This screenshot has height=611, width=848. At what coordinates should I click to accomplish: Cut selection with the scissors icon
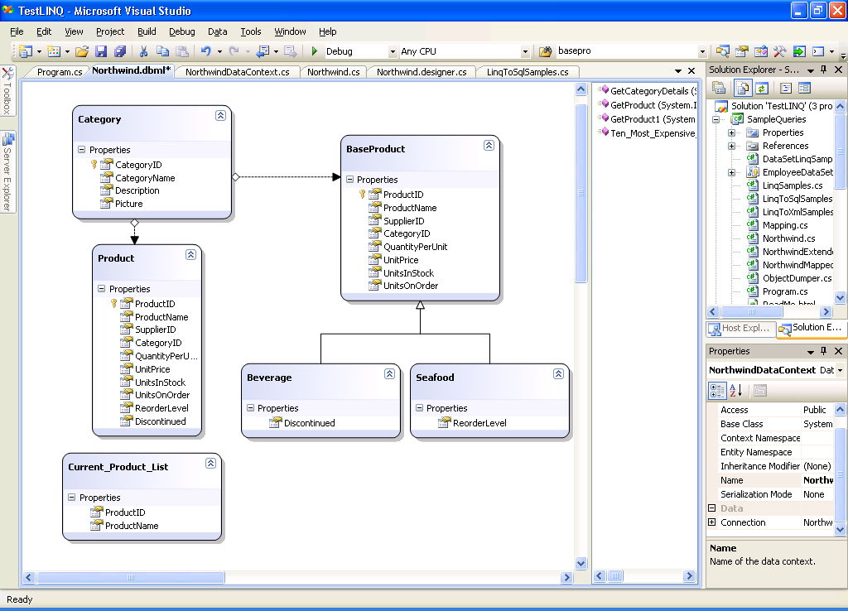[143, 51]
